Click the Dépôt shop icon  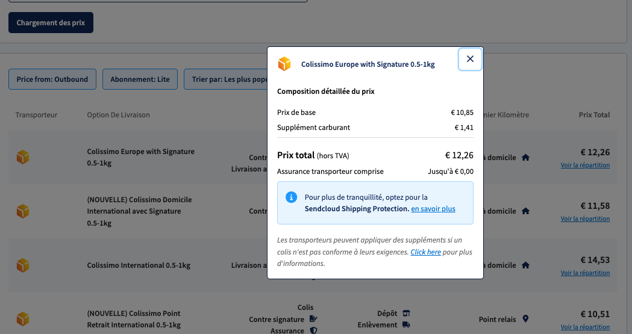pyautogui.click(x=406, y=313)
